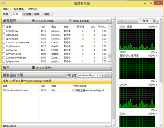This screenshot has height=128, width=164.
Task: Click thread count 24 for SkyDrive.exe
Action: [x=82, y=46]
